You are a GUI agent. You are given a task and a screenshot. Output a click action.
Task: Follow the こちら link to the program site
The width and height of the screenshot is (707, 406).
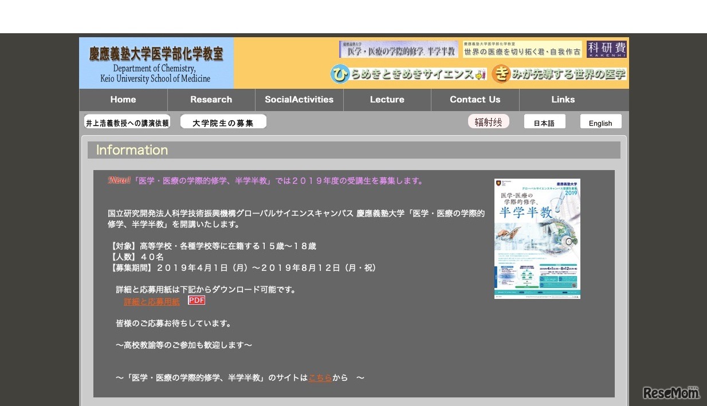coord(320,377)
